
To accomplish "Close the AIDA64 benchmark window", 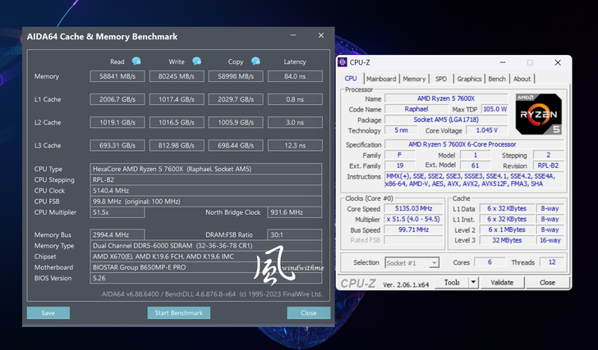I will pyautogui.click(x=308, y=312).
